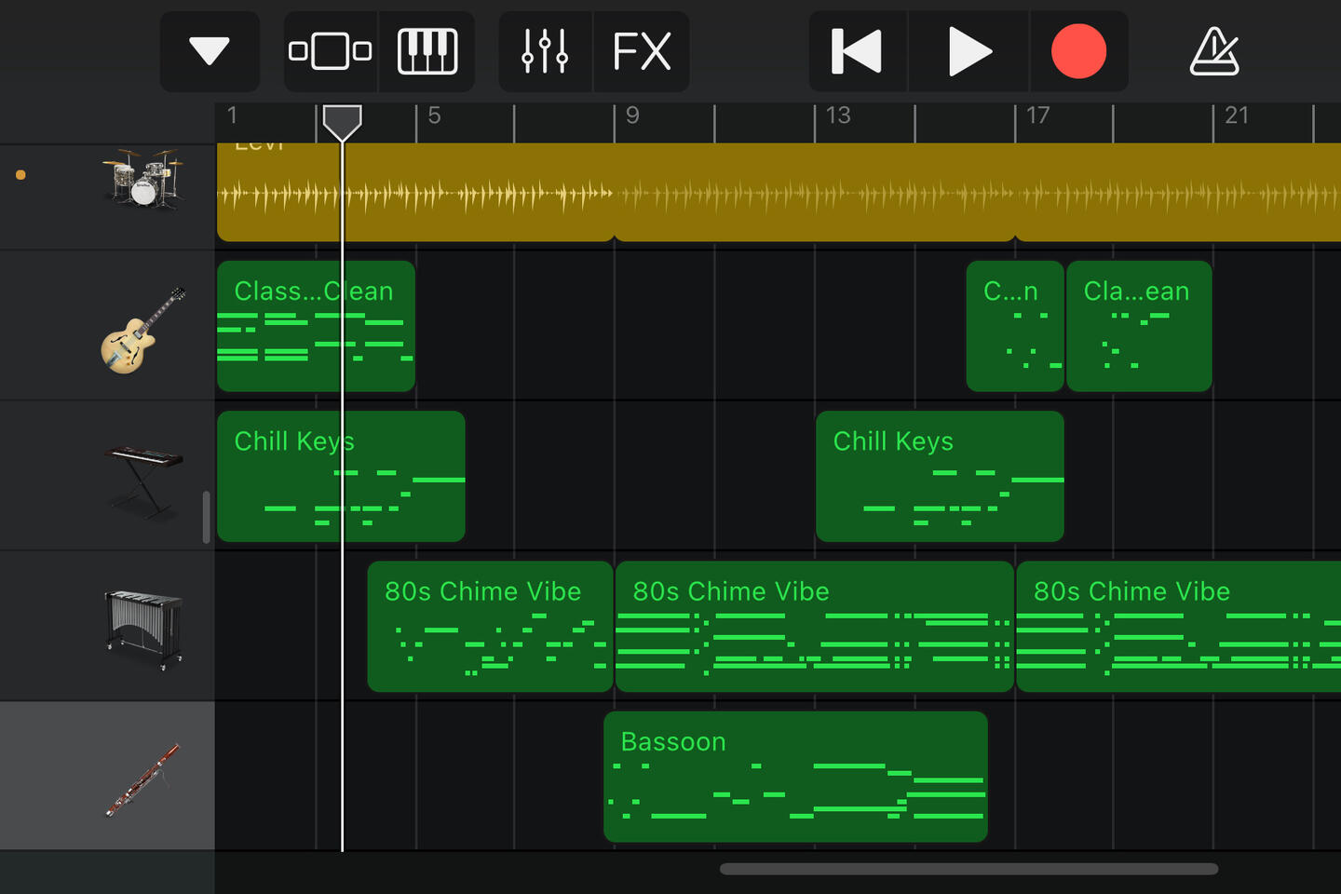
Task: Open the navigation dropdown triangle menu
Action: coord(210,51)
